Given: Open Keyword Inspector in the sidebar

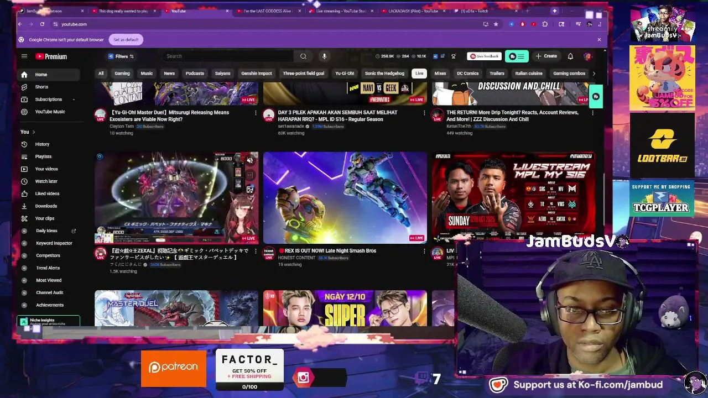Looking at the screenshot, I should tap(54, 243).
